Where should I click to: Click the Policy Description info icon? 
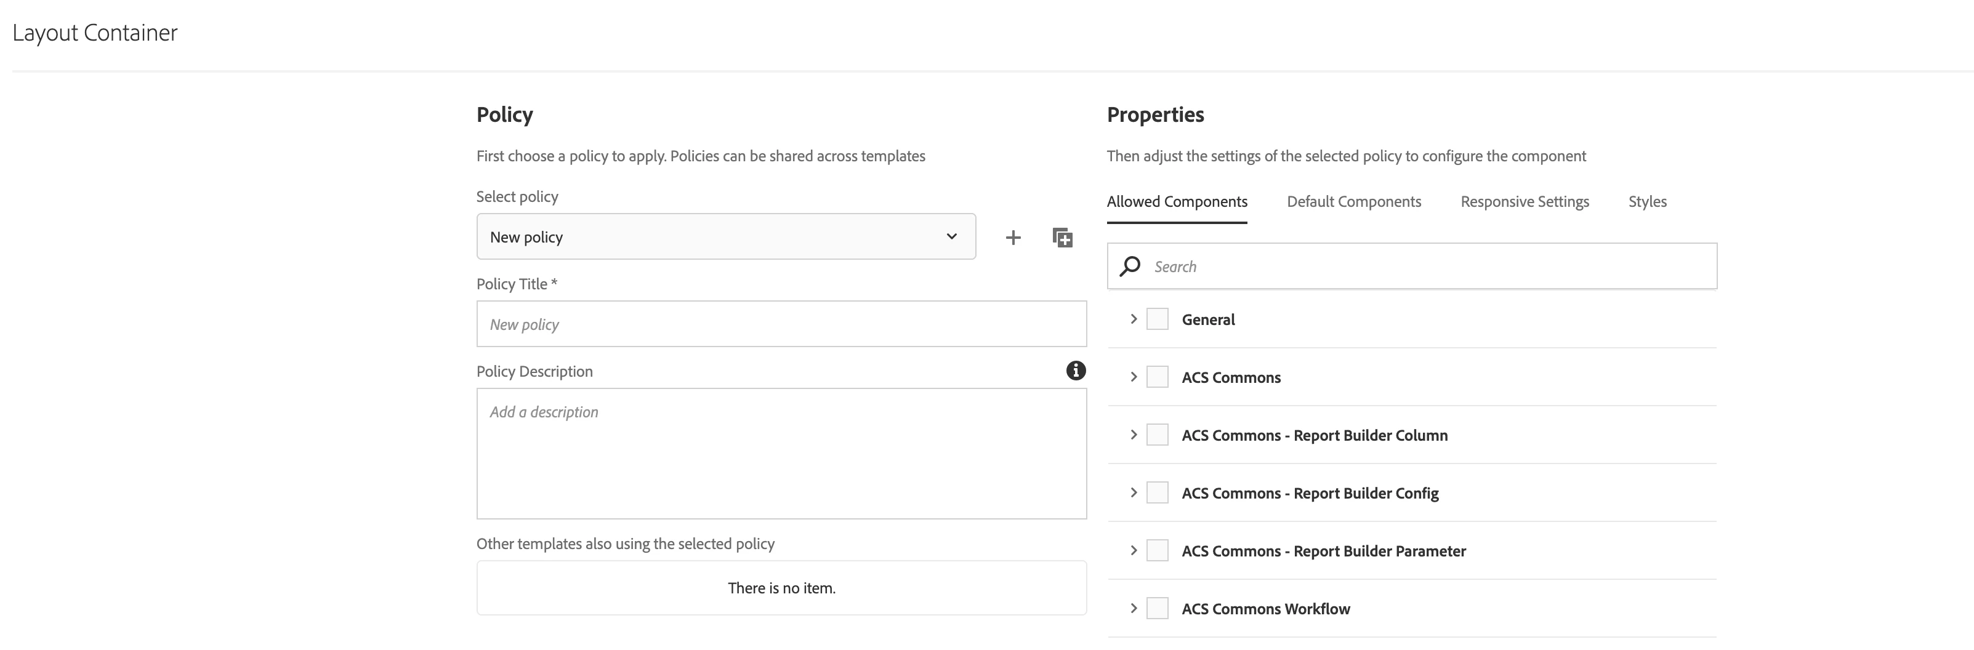[x=1076, y=371]
